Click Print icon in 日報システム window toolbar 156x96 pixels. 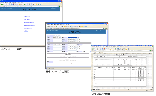[75, 26]
